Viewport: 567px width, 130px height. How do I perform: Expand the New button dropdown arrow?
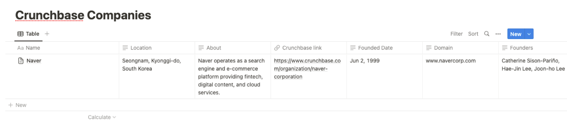pos(529,34)
